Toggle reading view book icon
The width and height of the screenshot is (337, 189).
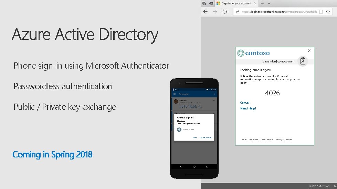[321, 12]
